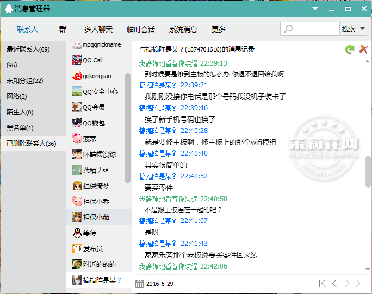Click the green refresh arrow icon
This screenshot has height=294, width=372.
350,49
